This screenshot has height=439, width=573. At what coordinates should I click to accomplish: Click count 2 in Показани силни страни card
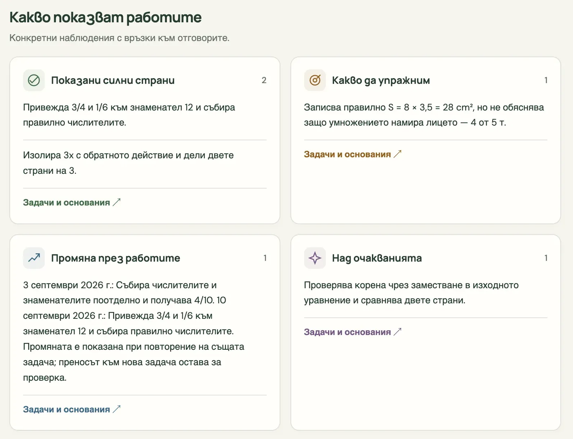[x=264, y=80]
